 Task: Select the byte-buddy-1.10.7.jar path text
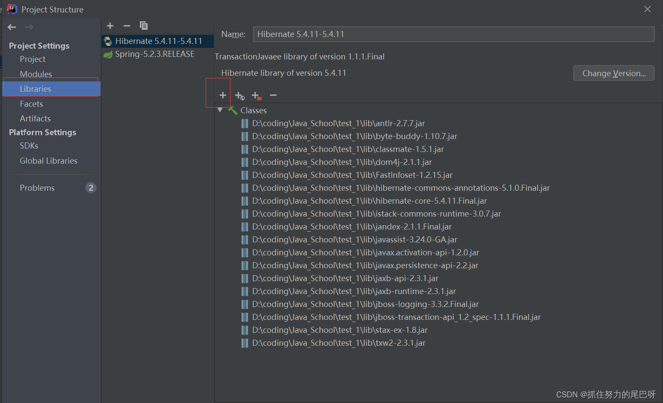pyautogui.click(x=355, y=136)
